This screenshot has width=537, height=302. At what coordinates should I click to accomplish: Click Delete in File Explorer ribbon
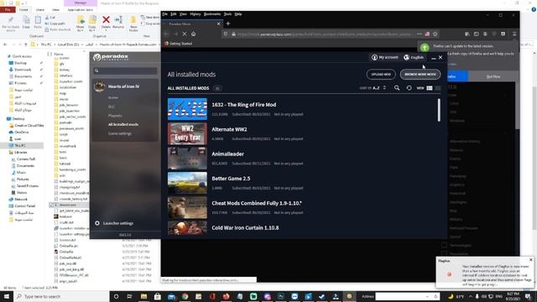pos(107,23)
